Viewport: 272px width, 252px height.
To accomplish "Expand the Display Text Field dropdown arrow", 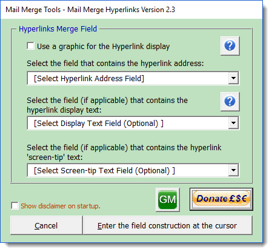I will coord(233,123).
